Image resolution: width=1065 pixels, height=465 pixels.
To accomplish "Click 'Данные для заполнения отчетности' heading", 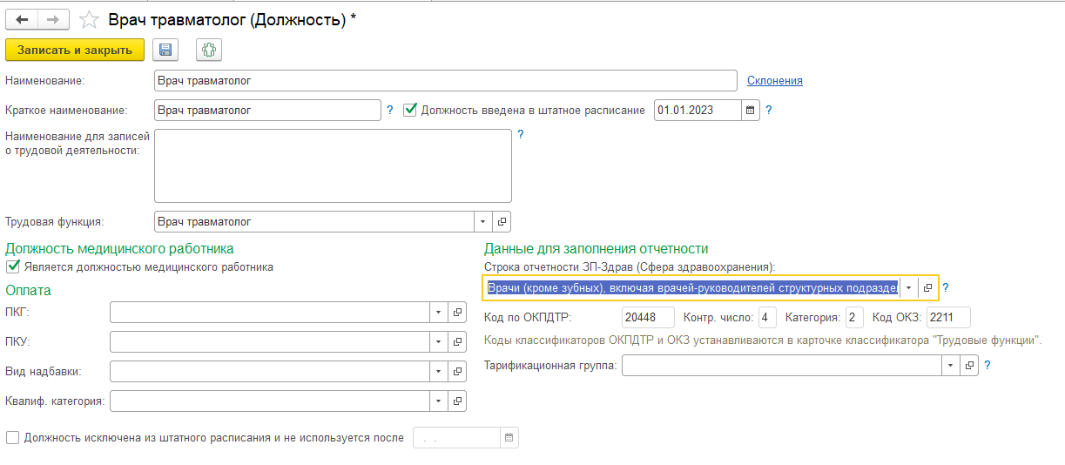I will tap(597, 249).
